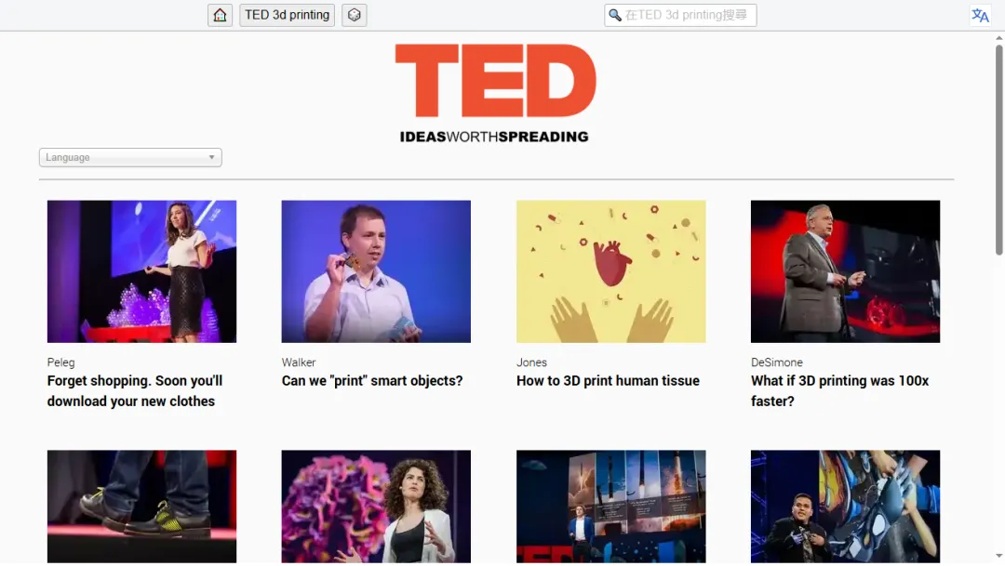The image size is (1005, 566).
Task: Click speaker name DeSimone
Action: (x=777, y=362)
